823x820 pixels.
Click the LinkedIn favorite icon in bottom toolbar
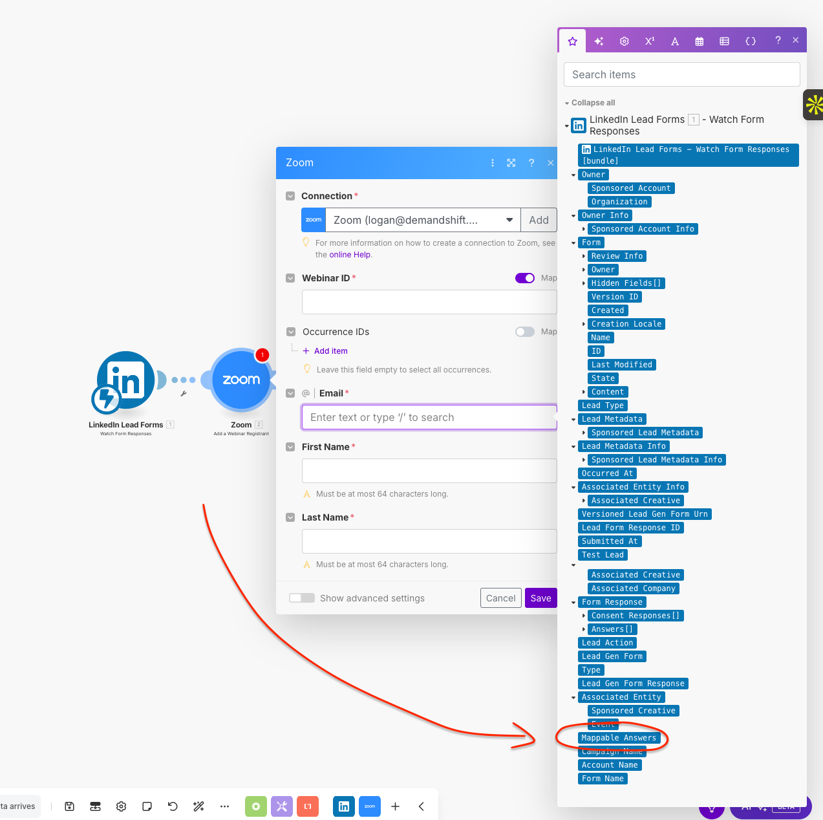344,806
